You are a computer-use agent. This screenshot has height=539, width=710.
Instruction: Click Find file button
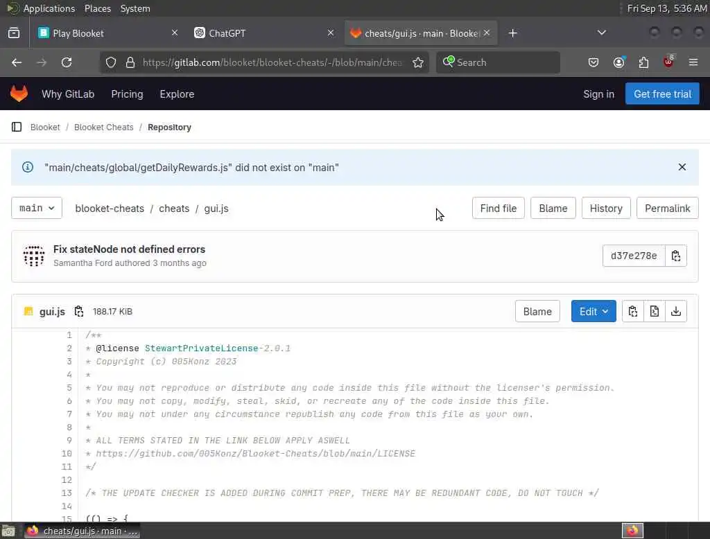tap(498, 208)
